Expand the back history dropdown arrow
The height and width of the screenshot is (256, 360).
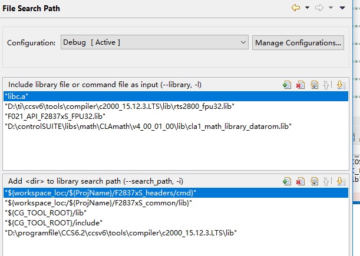(x=307, y=8)
